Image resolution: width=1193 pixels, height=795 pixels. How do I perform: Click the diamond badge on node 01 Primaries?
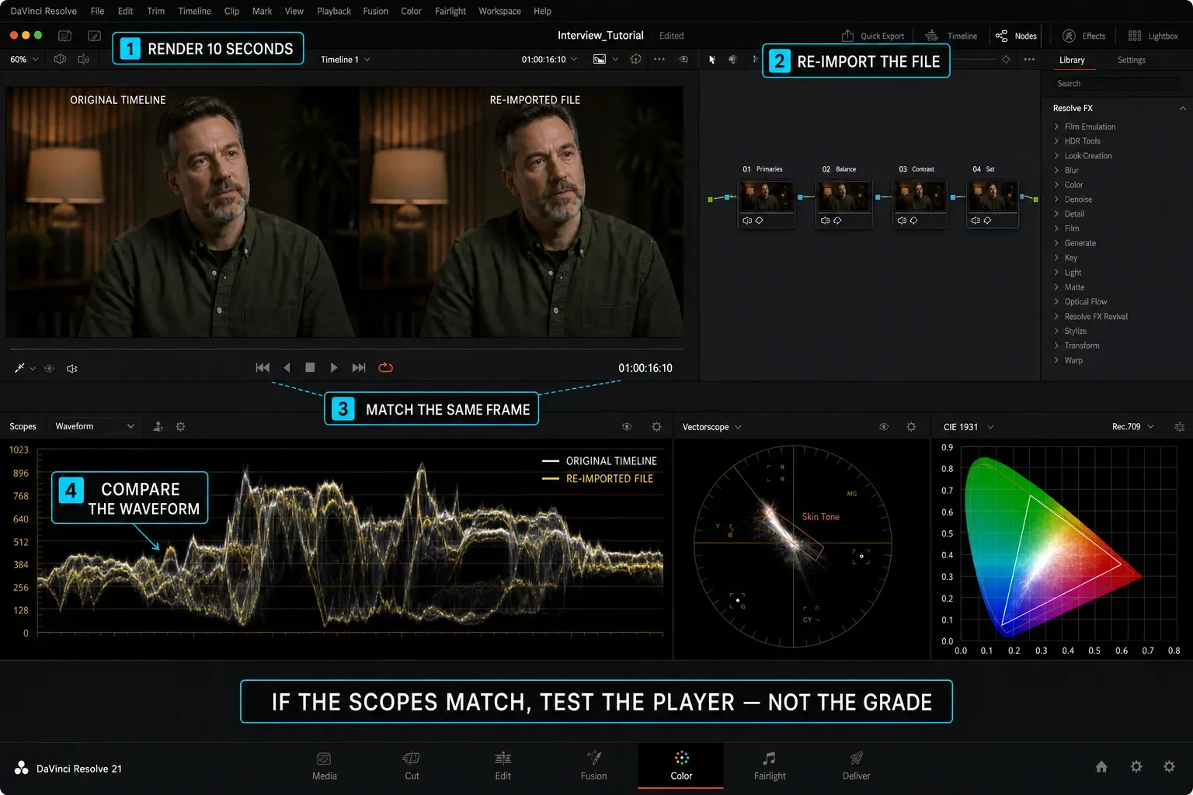tap(760, 220)
